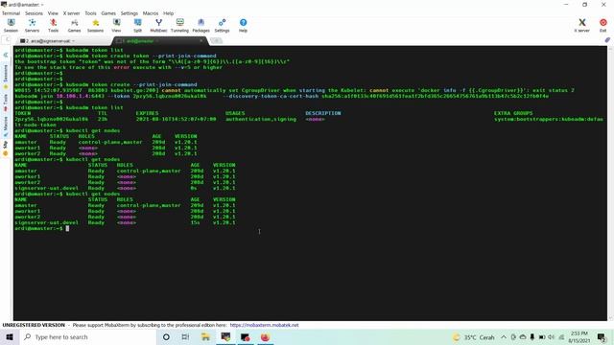The image size is (614, 345).
Task: Click the paperclip attach icon
Action: (607, 40)
